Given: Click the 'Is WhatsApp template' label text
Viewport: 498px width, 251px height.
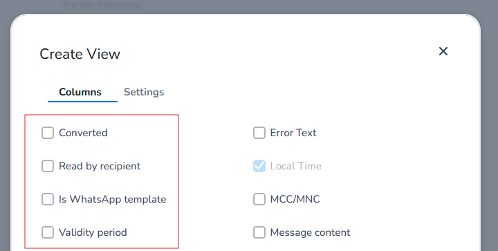Looking at the screenshot, I should [x=113, y=199].
